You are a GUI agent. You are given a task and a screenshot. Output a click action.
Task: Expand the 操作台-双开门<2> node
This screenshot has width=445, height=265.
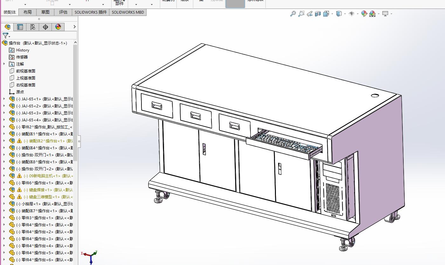pos(4,169)
